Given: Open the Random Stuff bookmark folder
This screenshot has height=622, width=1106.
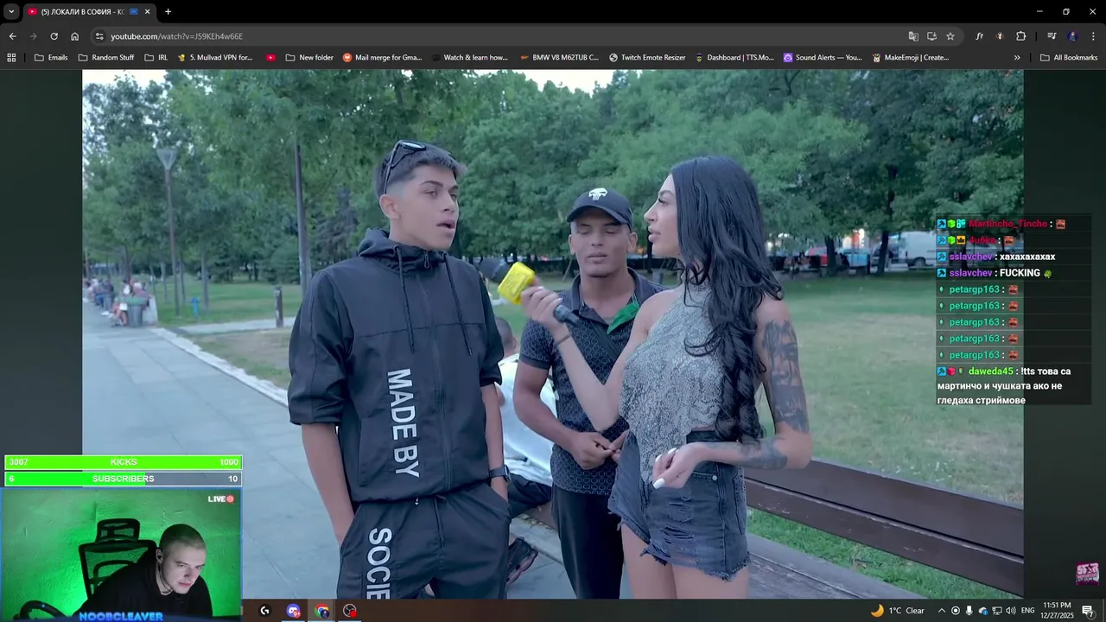Looking at the screenshot, I should 106,58.
